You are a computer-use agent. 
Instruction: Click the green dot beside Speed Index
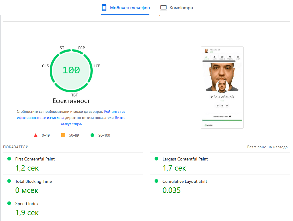[x=9, y=203]
